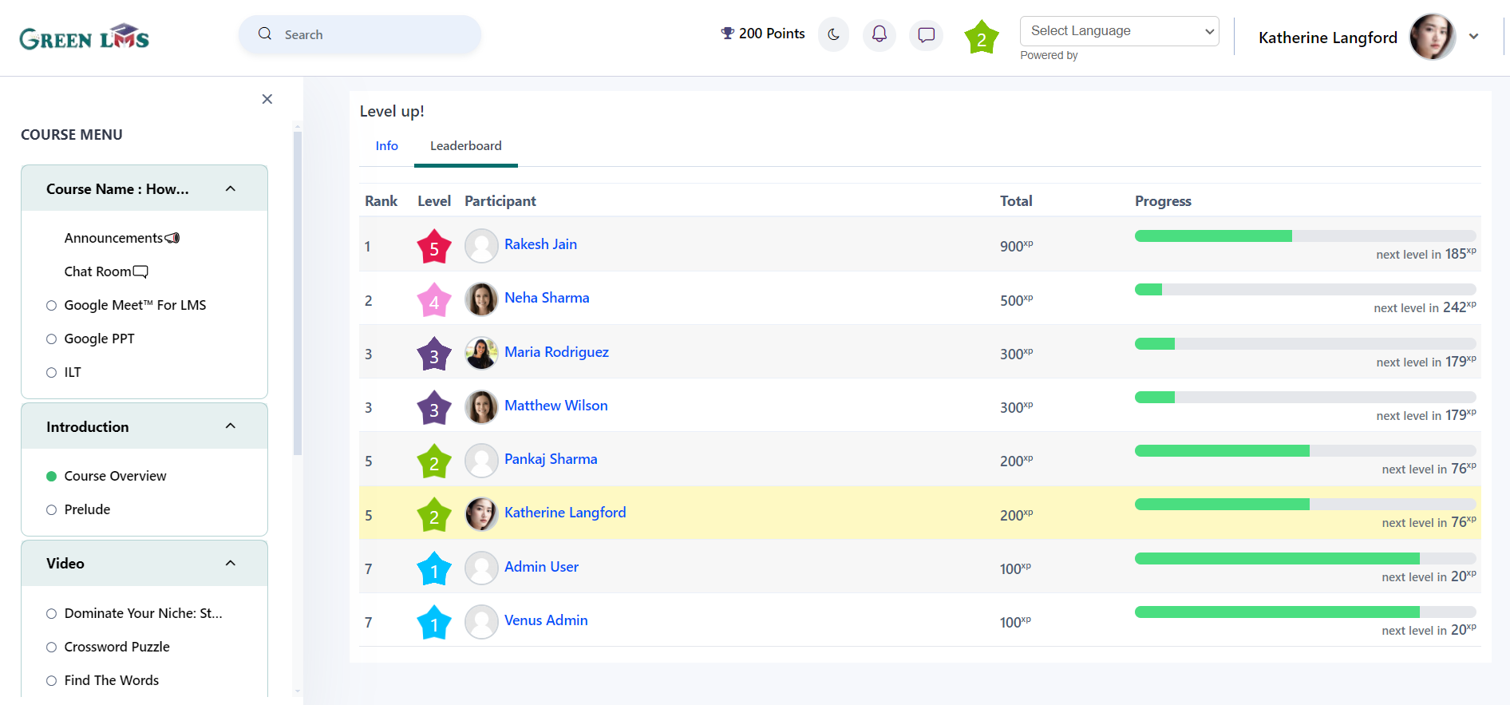Open the notifications bell

(879, 34)
